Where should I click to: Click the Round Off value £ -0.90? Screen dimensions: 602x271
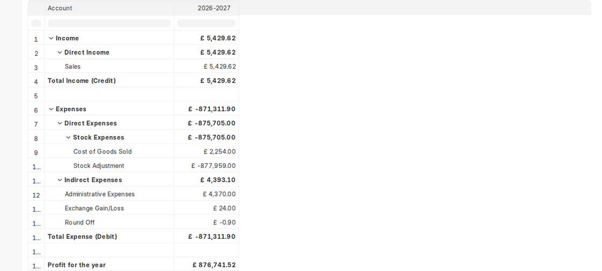[x=225, y=223]
